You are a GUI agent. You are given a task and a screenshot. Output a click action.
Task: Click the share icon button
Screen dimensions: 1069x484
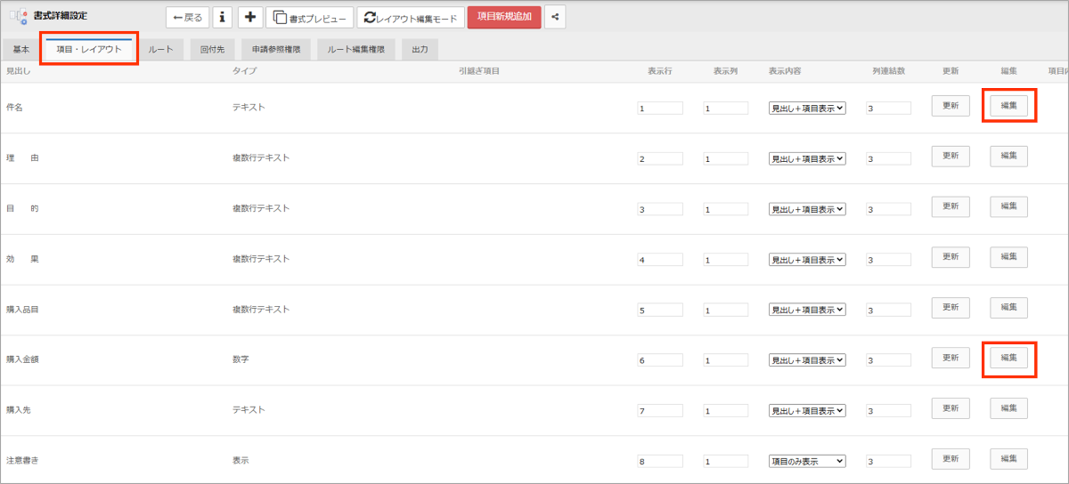click(x=555, y=17)
